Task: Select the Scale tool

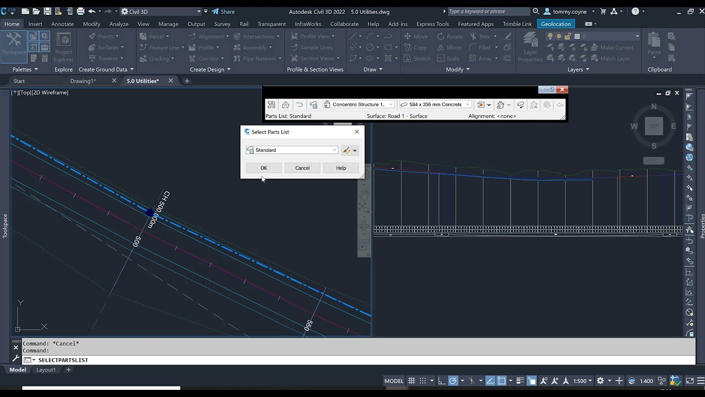Action: pos(448,58)
